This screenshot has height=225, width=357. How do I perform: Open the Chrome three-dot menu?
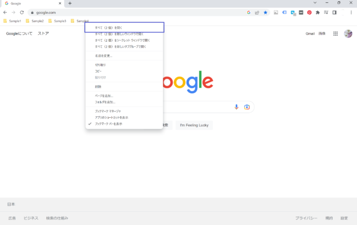[351, 12]
